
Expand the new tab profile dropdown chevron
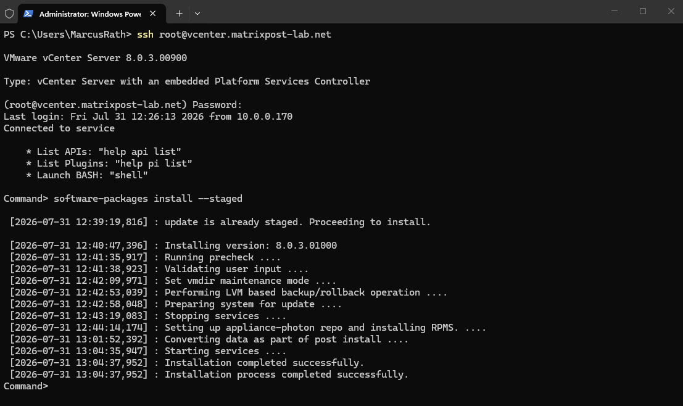point(197,14)
